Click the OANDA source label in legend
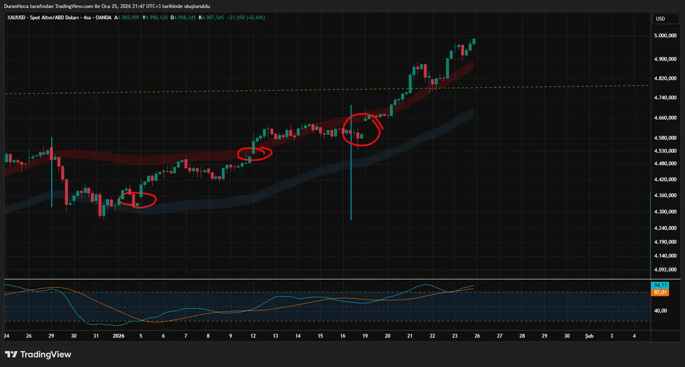 coord(103,18)
